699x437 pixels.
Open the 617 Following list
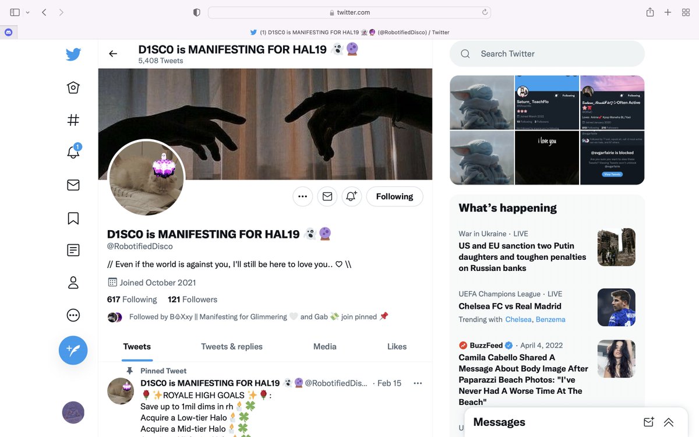(x=132, y=299)
